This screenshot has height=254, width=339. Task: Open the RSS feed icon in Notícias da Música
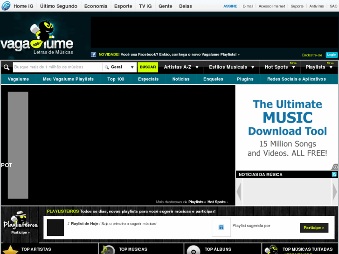pos(334,174)
